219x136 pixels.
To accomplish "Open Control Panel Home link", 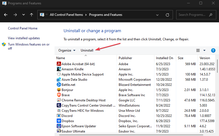I will coord(23,28).
